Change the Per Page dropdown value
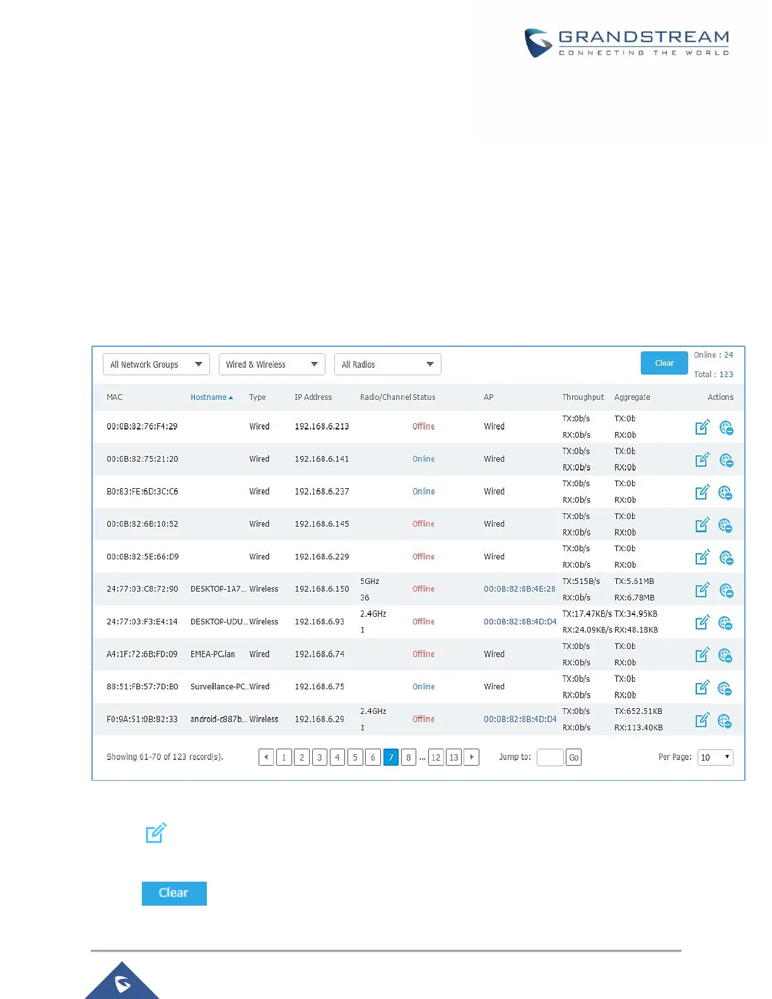 tap(715, 757)
